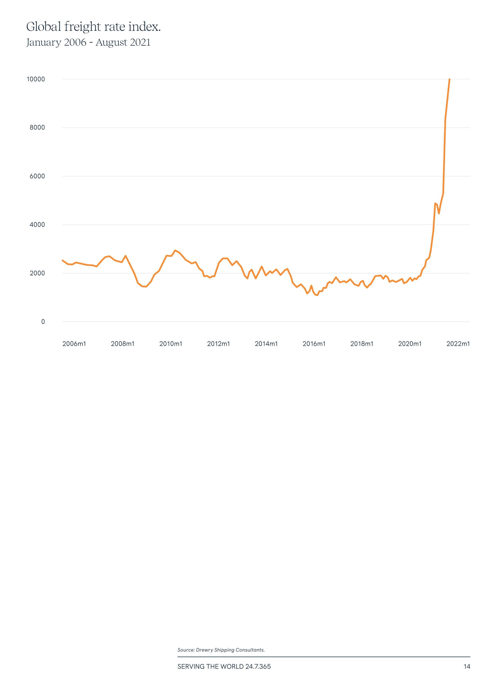Select the 2016m1 x-axis label
Image resolution: width=491 pixels, height=694 pixels.
[314, 344]
